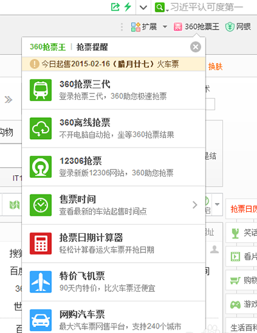Select the 网购汽车票 car icon
The image size is (257, 333).
point(40,320)
